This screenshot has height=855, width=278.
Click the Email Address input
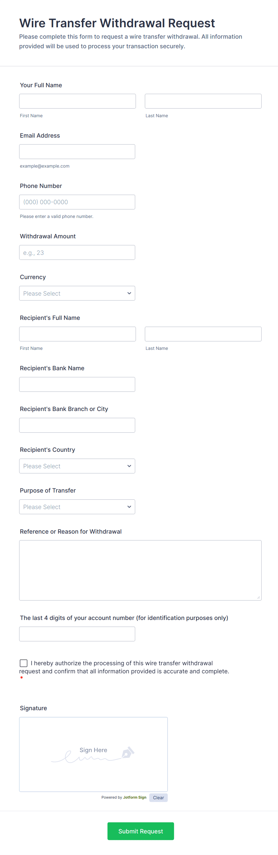coord(77,152)
